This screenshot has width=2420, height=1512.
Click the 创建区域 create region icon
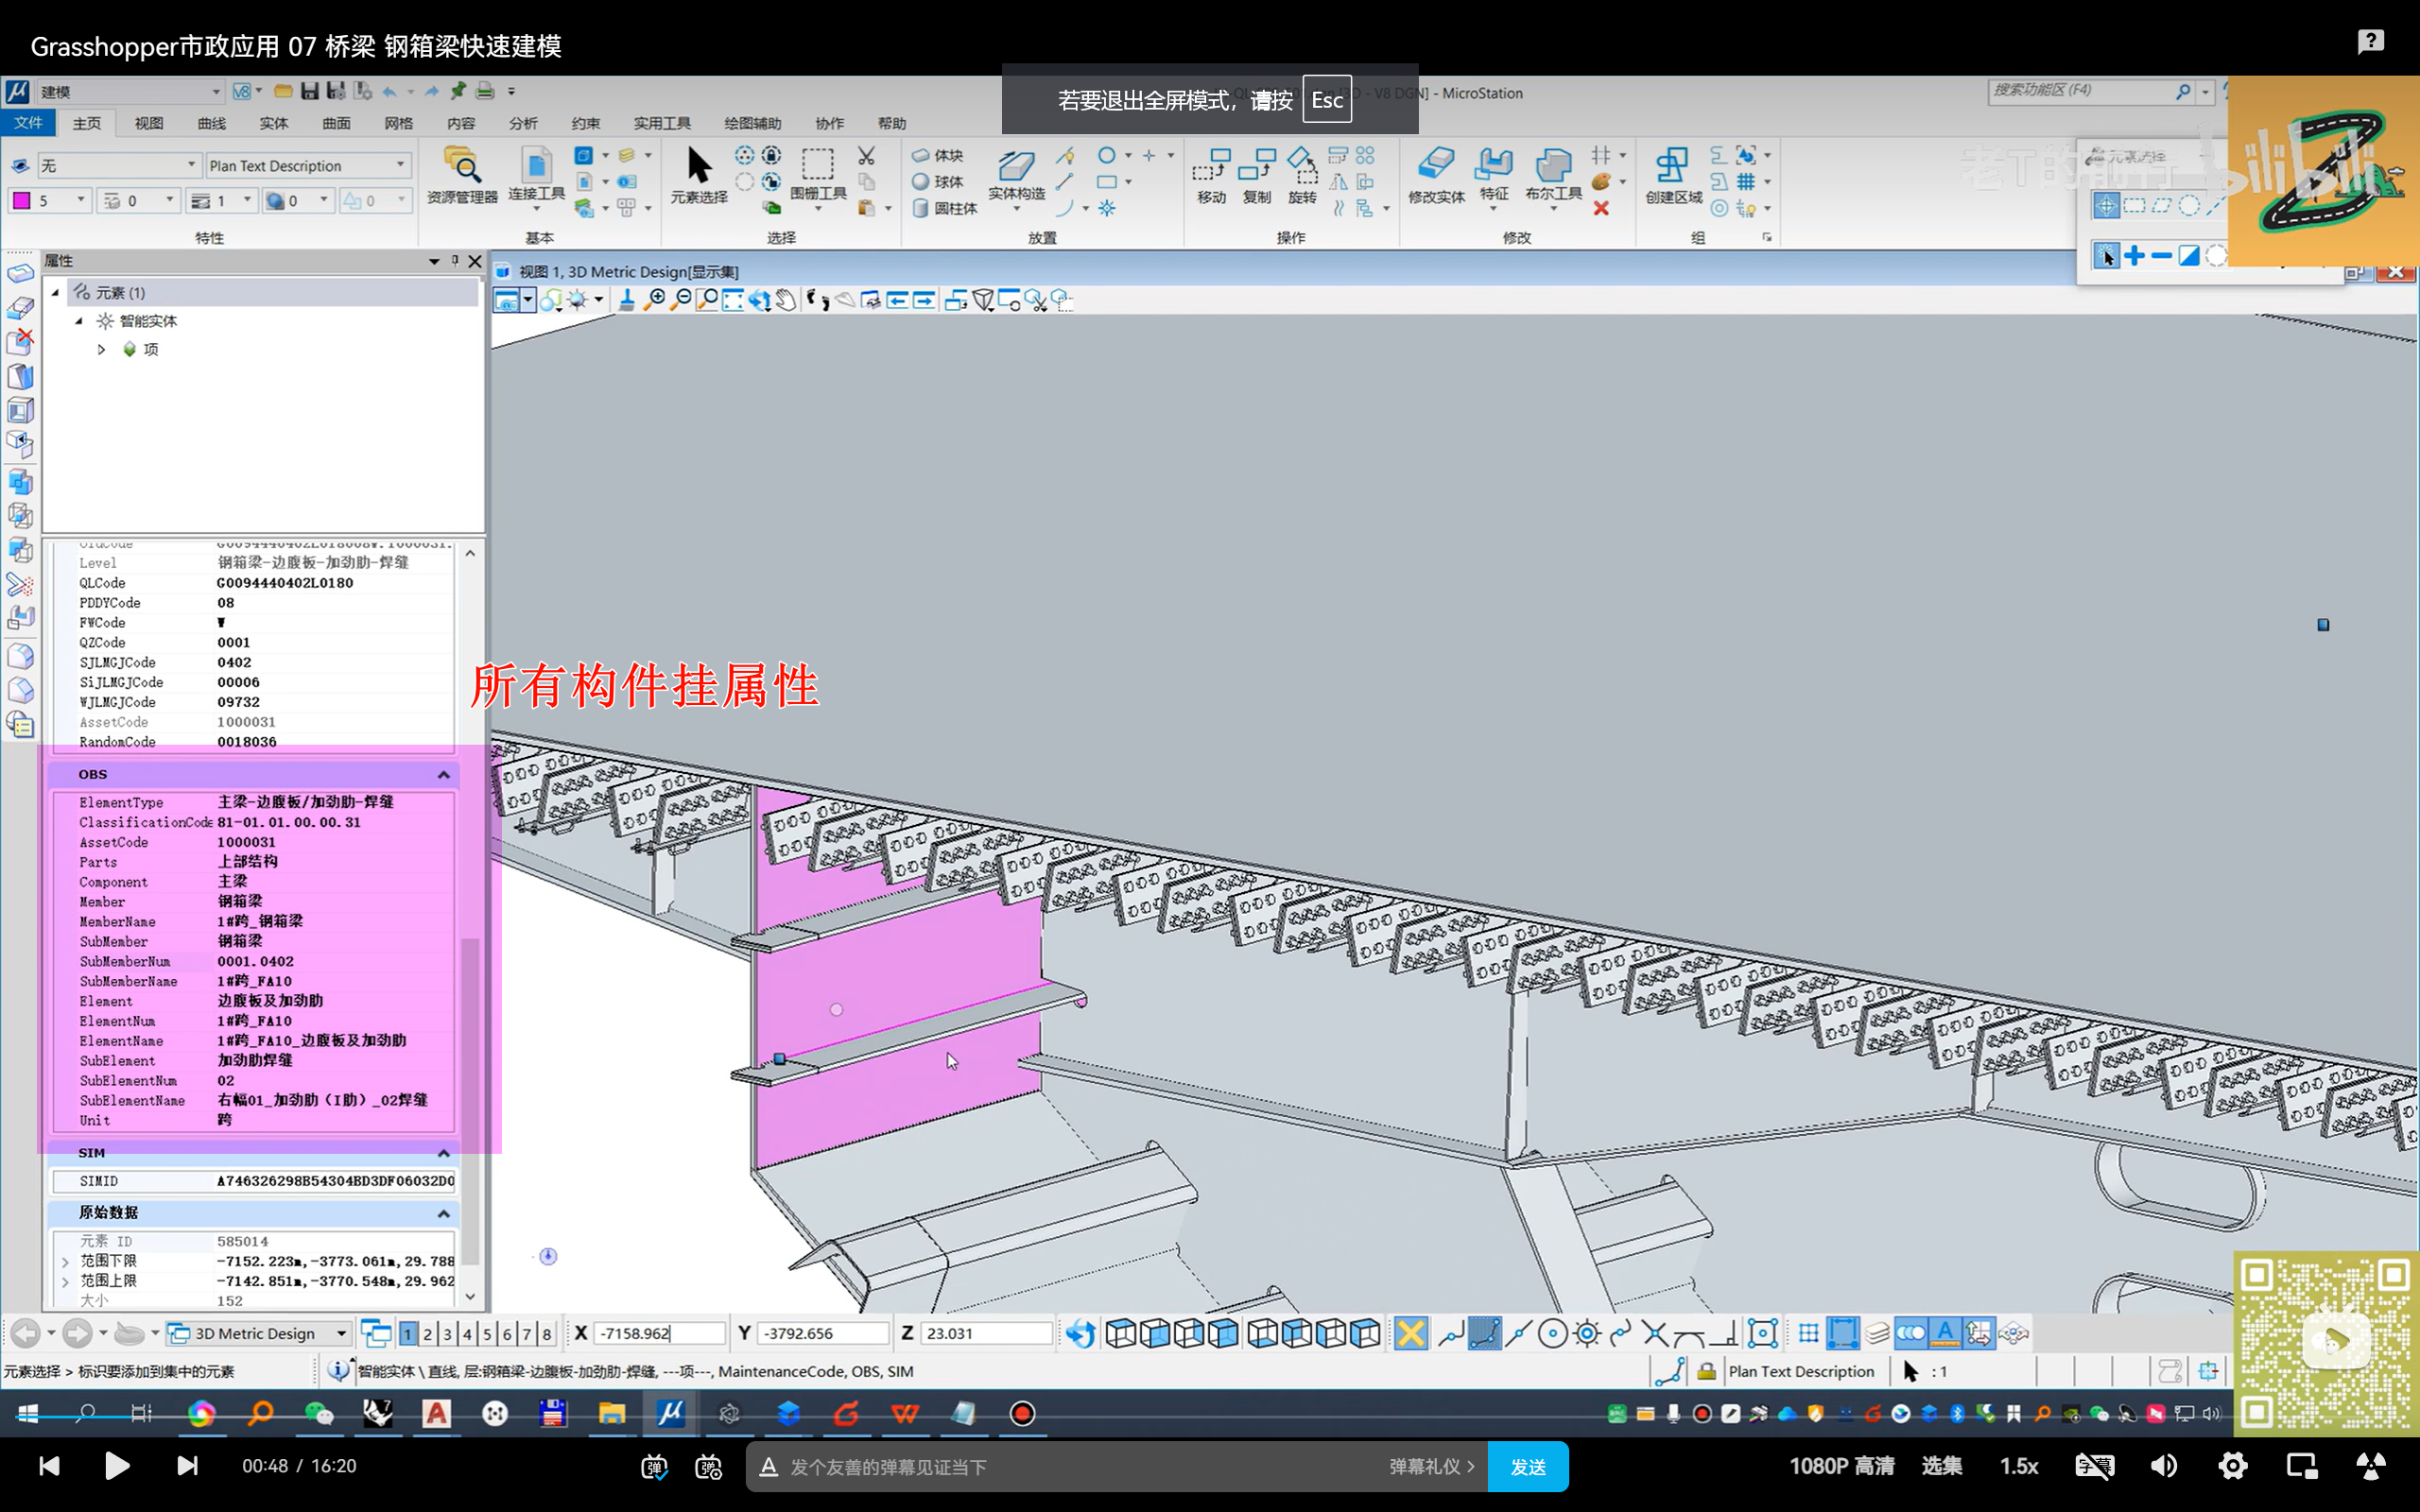click(x=1673, y=166)
